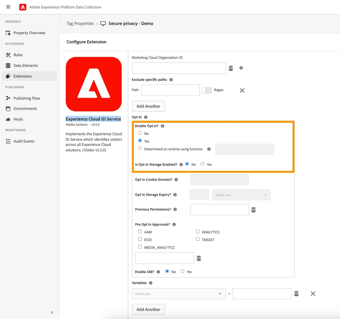Open data element selector for Marketing Cloud Organization ID
340x319 pixels.
coord(231,68)
